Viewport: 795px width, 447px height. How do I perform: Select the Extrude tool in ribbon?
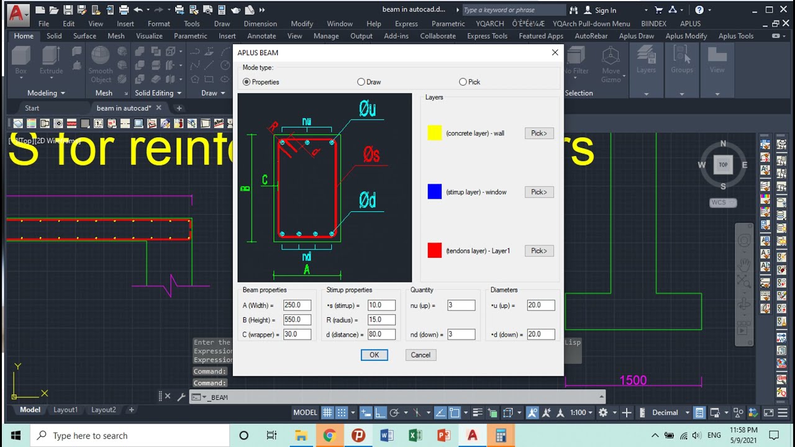point(51,61)
